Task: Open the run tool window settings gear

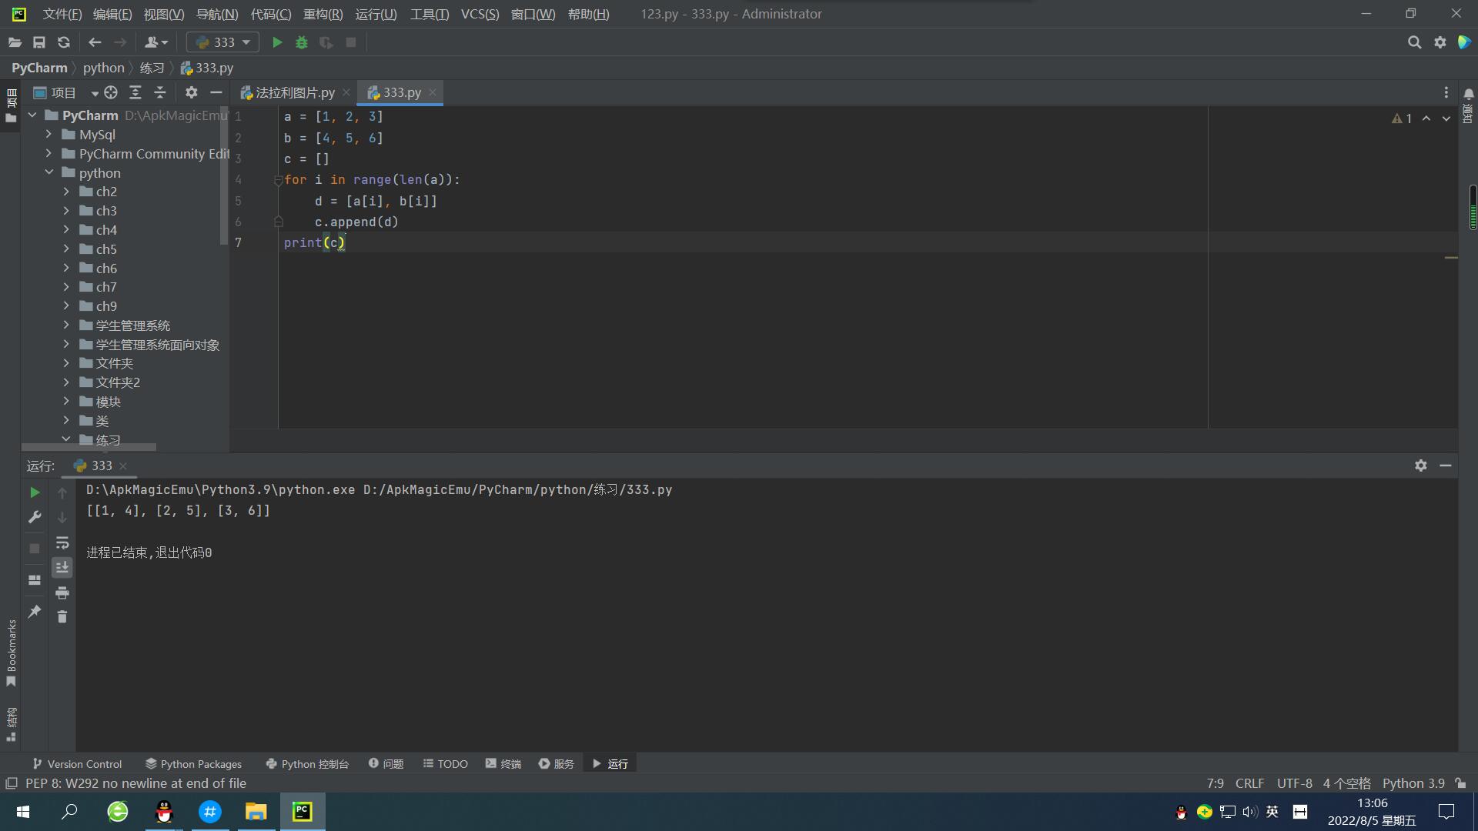Action: [1420, 466]
